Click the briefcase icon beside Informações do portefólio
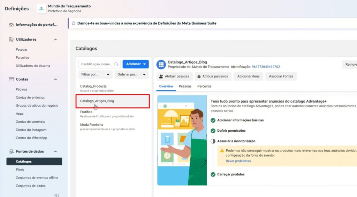 (11, 25)
